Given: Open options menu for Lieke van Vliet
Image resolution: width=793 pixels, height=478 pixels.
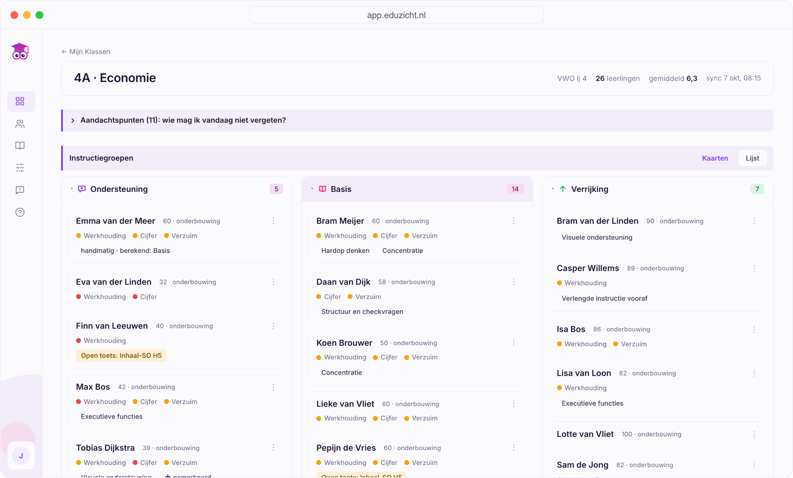Looking at the screenshot, I should 514,404.
